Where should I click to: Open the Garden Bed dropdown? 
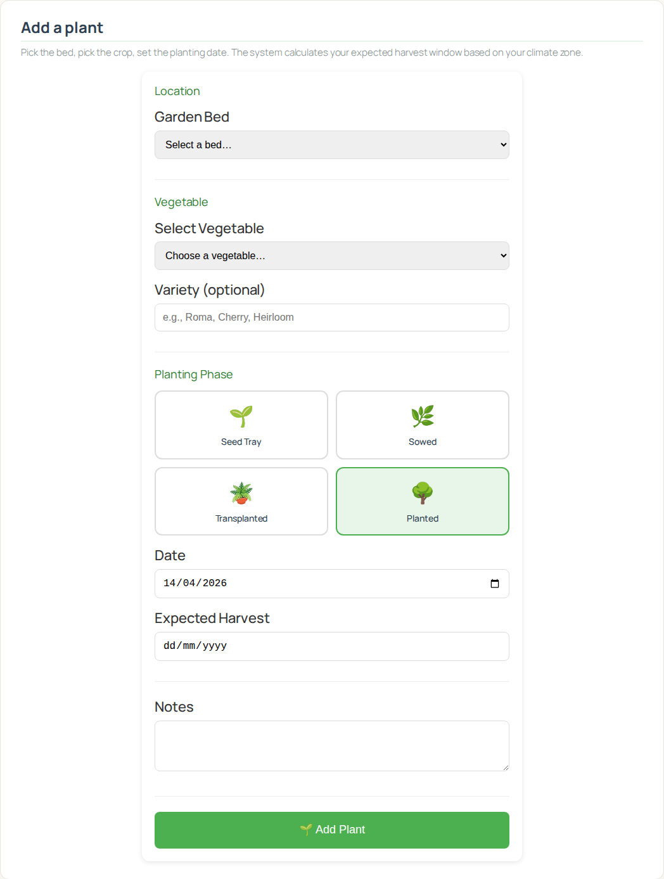point(331,144)
